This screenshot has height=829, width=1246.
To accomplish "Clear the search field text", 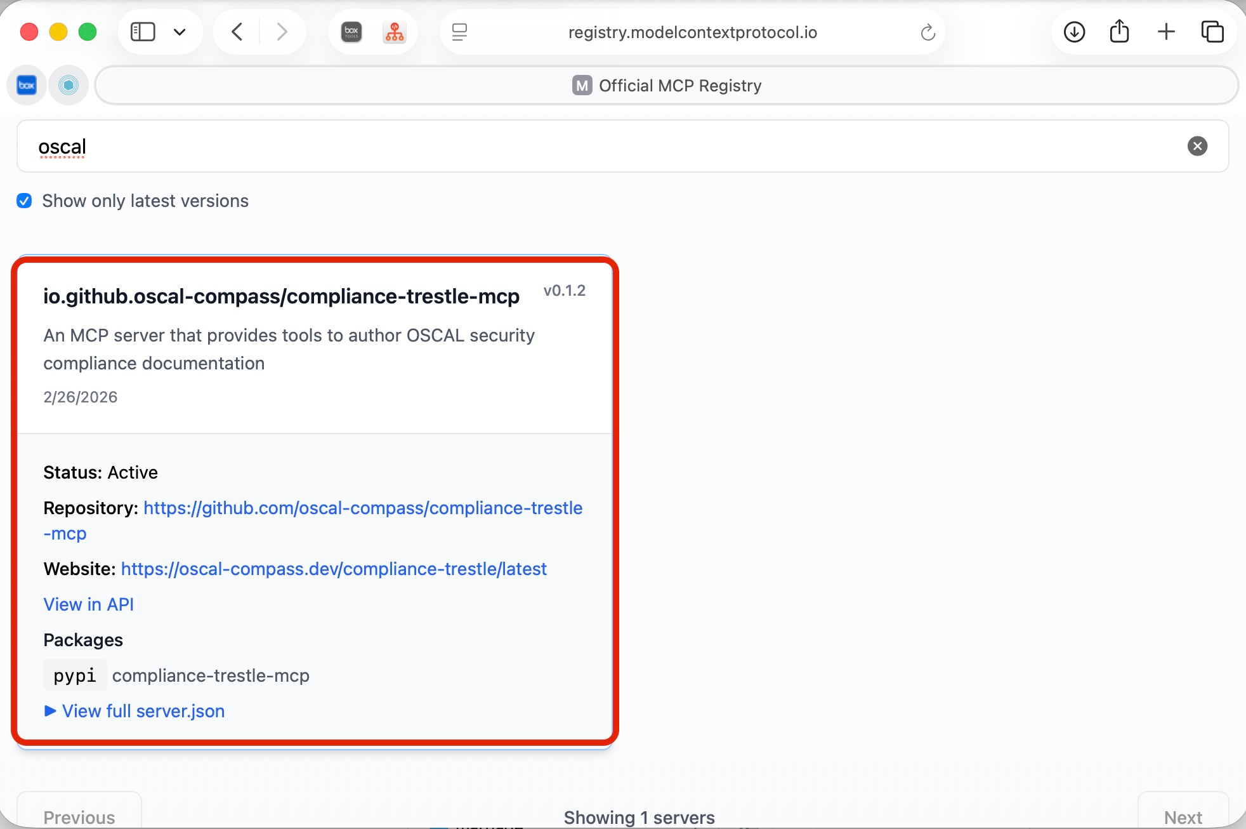I will click(x=1197, y=146).
